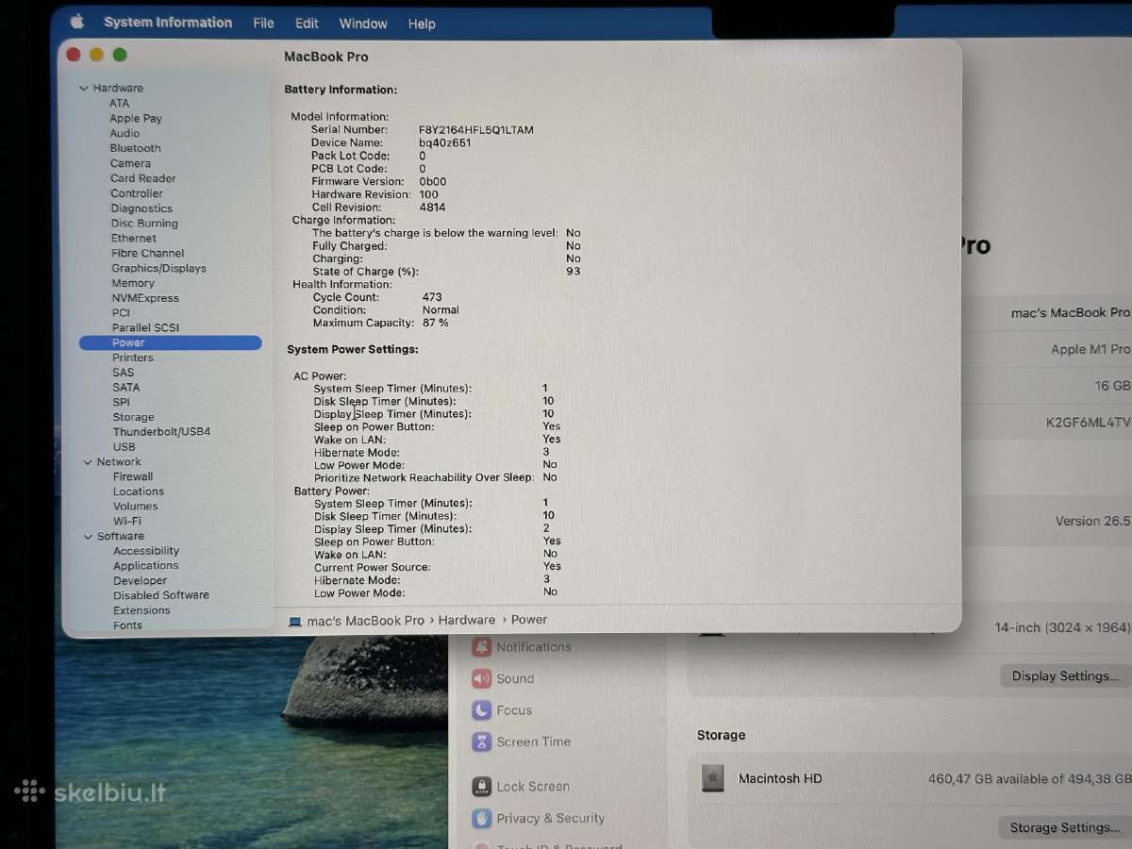The height and width of the screenshot is (849, 1132).
Task: Collapse the Network section
Action: click(x=86, y=462)
